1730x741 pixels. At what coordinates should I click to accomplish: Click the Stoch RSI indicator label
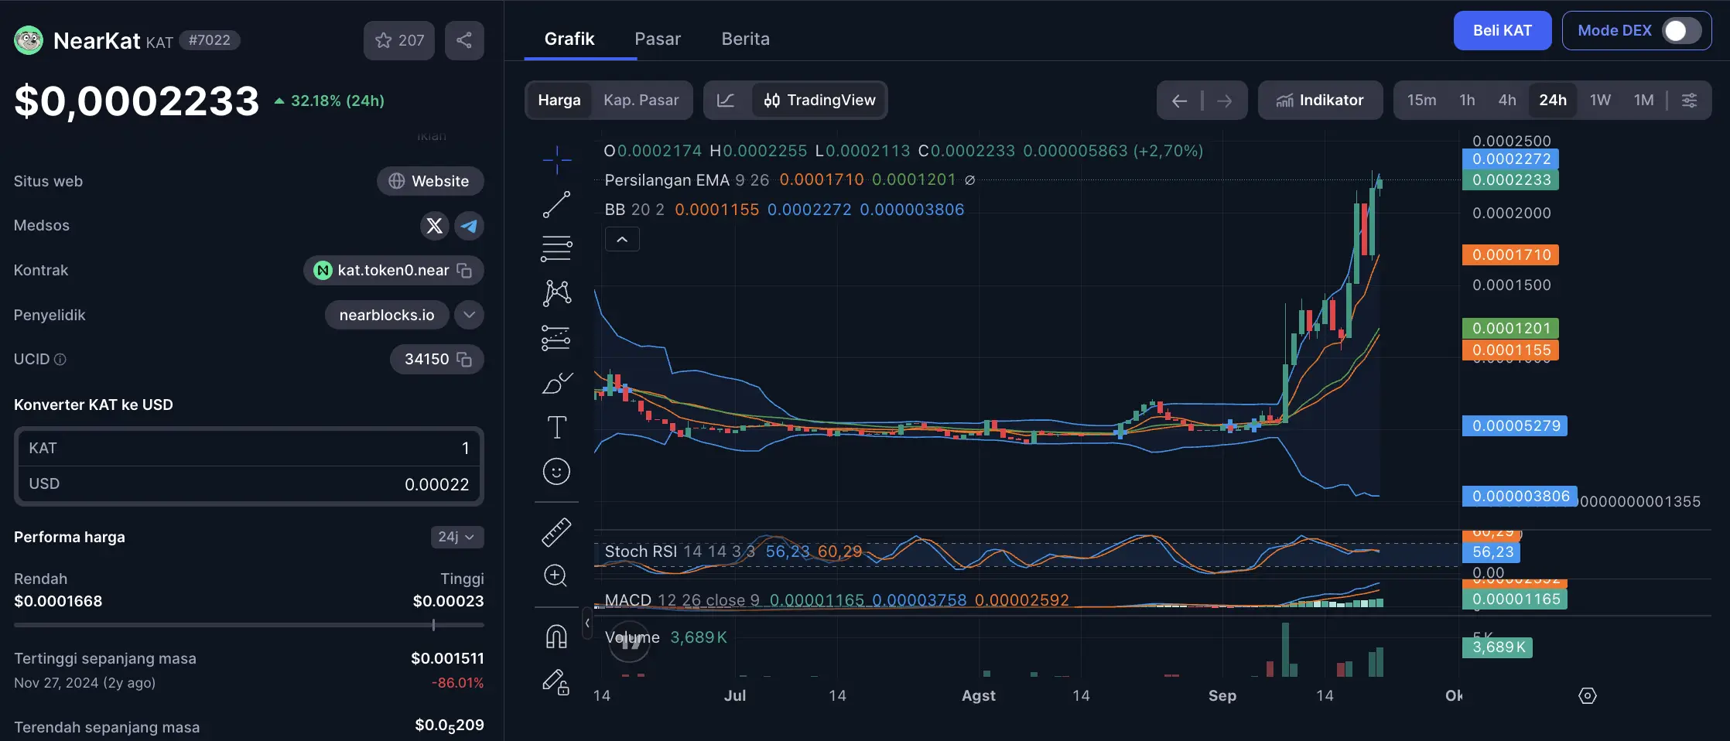pos(641,551)
